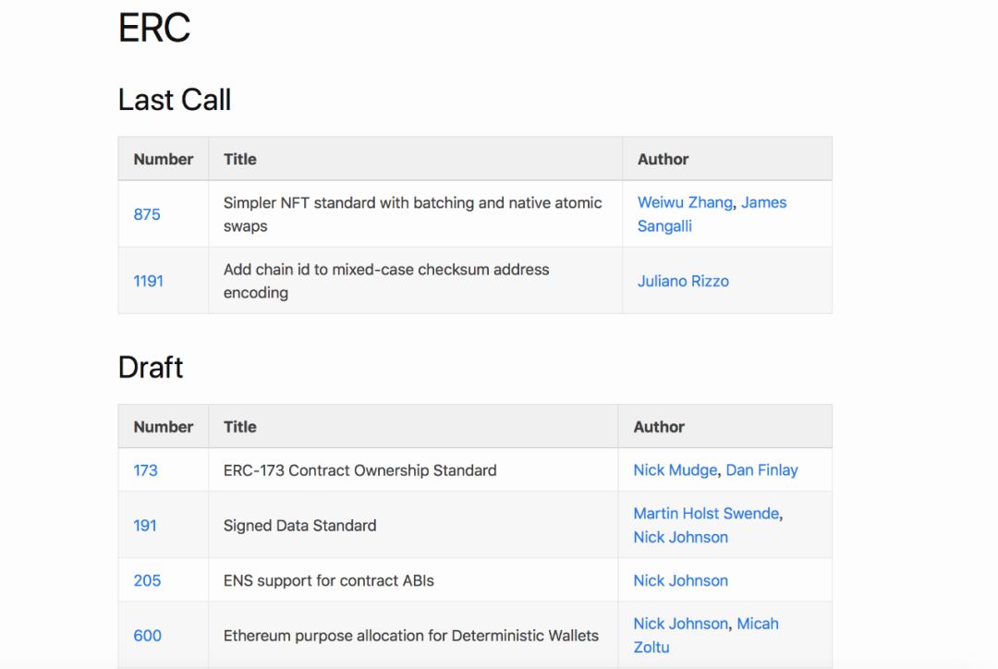Open the 600 number link

click(147, 636)
